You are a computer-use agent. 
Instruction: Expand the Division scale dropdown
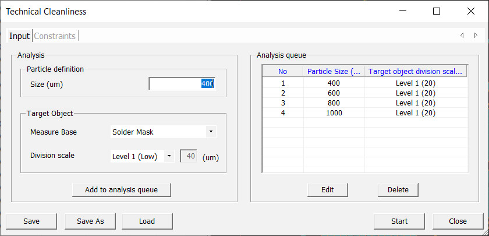(x=142, y=156)
